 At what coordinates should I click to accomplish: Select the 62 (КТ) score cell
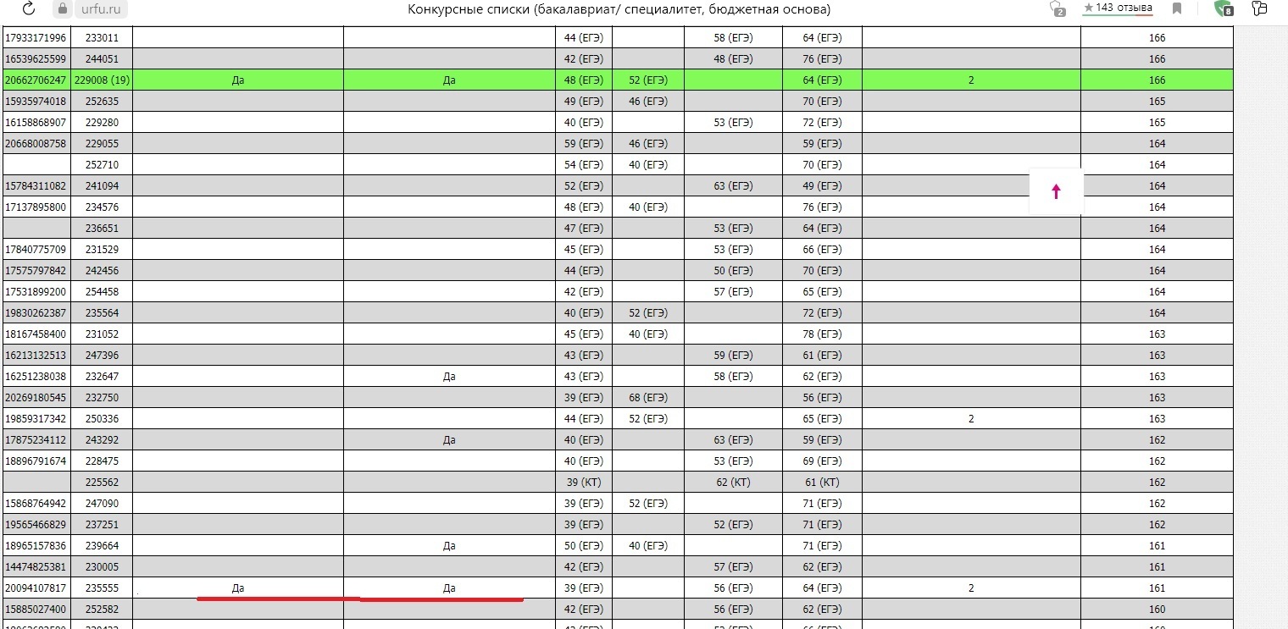733,483
